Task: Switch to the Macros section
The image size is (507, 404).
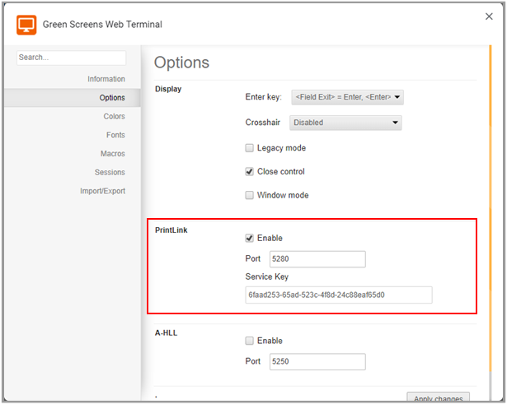Action: point(112,154)
